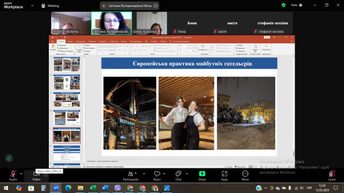Screen dimensions: 344x193
Task: Click the green Share screen button
Action: [202, 176]
